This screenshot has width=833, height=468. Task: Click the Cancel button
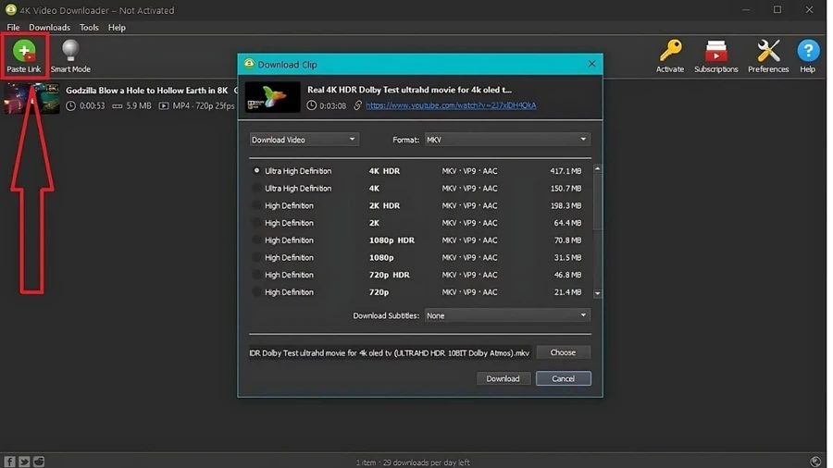[563, 378]
